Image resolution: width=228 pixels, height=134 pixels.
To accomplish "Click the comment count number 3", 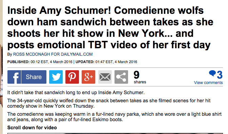I will pos(220,75).
